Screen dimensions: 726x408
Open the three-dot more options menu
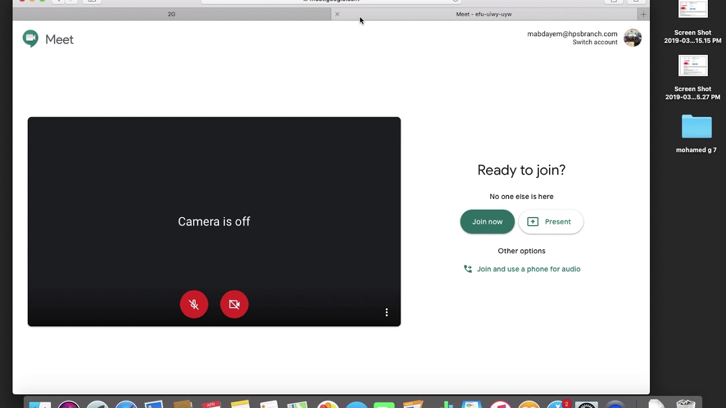(387, 312)
